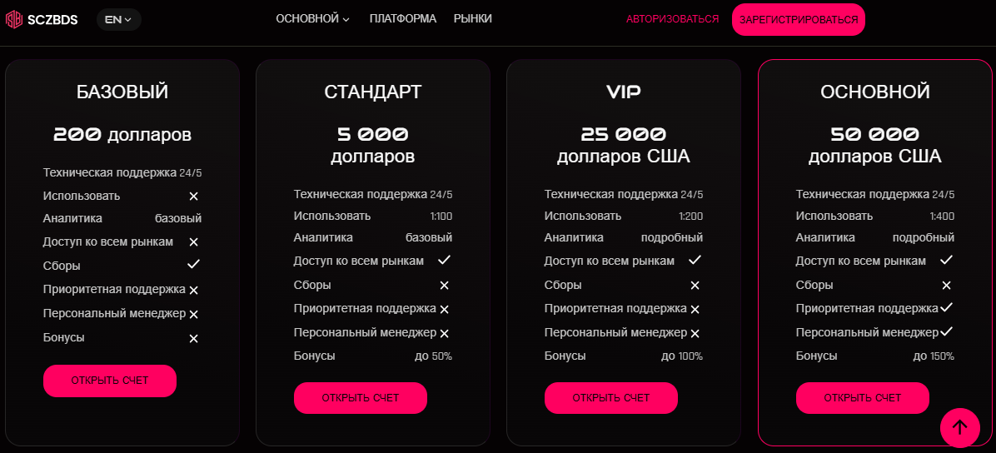Click the cross beside Бонусы in БАЗОВЫЙ plan

point(194,338)
